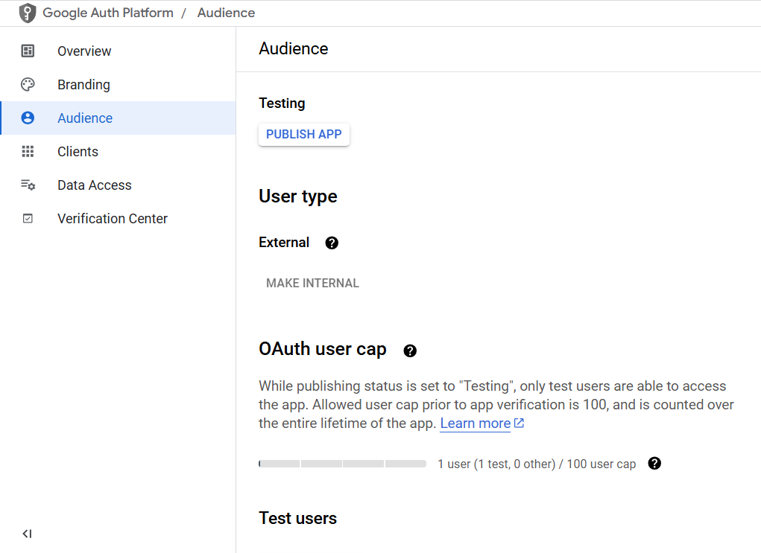The width and height of the screenshot is (761, 553).
Task: Click the Test users section heading
Action: point(297,518)
